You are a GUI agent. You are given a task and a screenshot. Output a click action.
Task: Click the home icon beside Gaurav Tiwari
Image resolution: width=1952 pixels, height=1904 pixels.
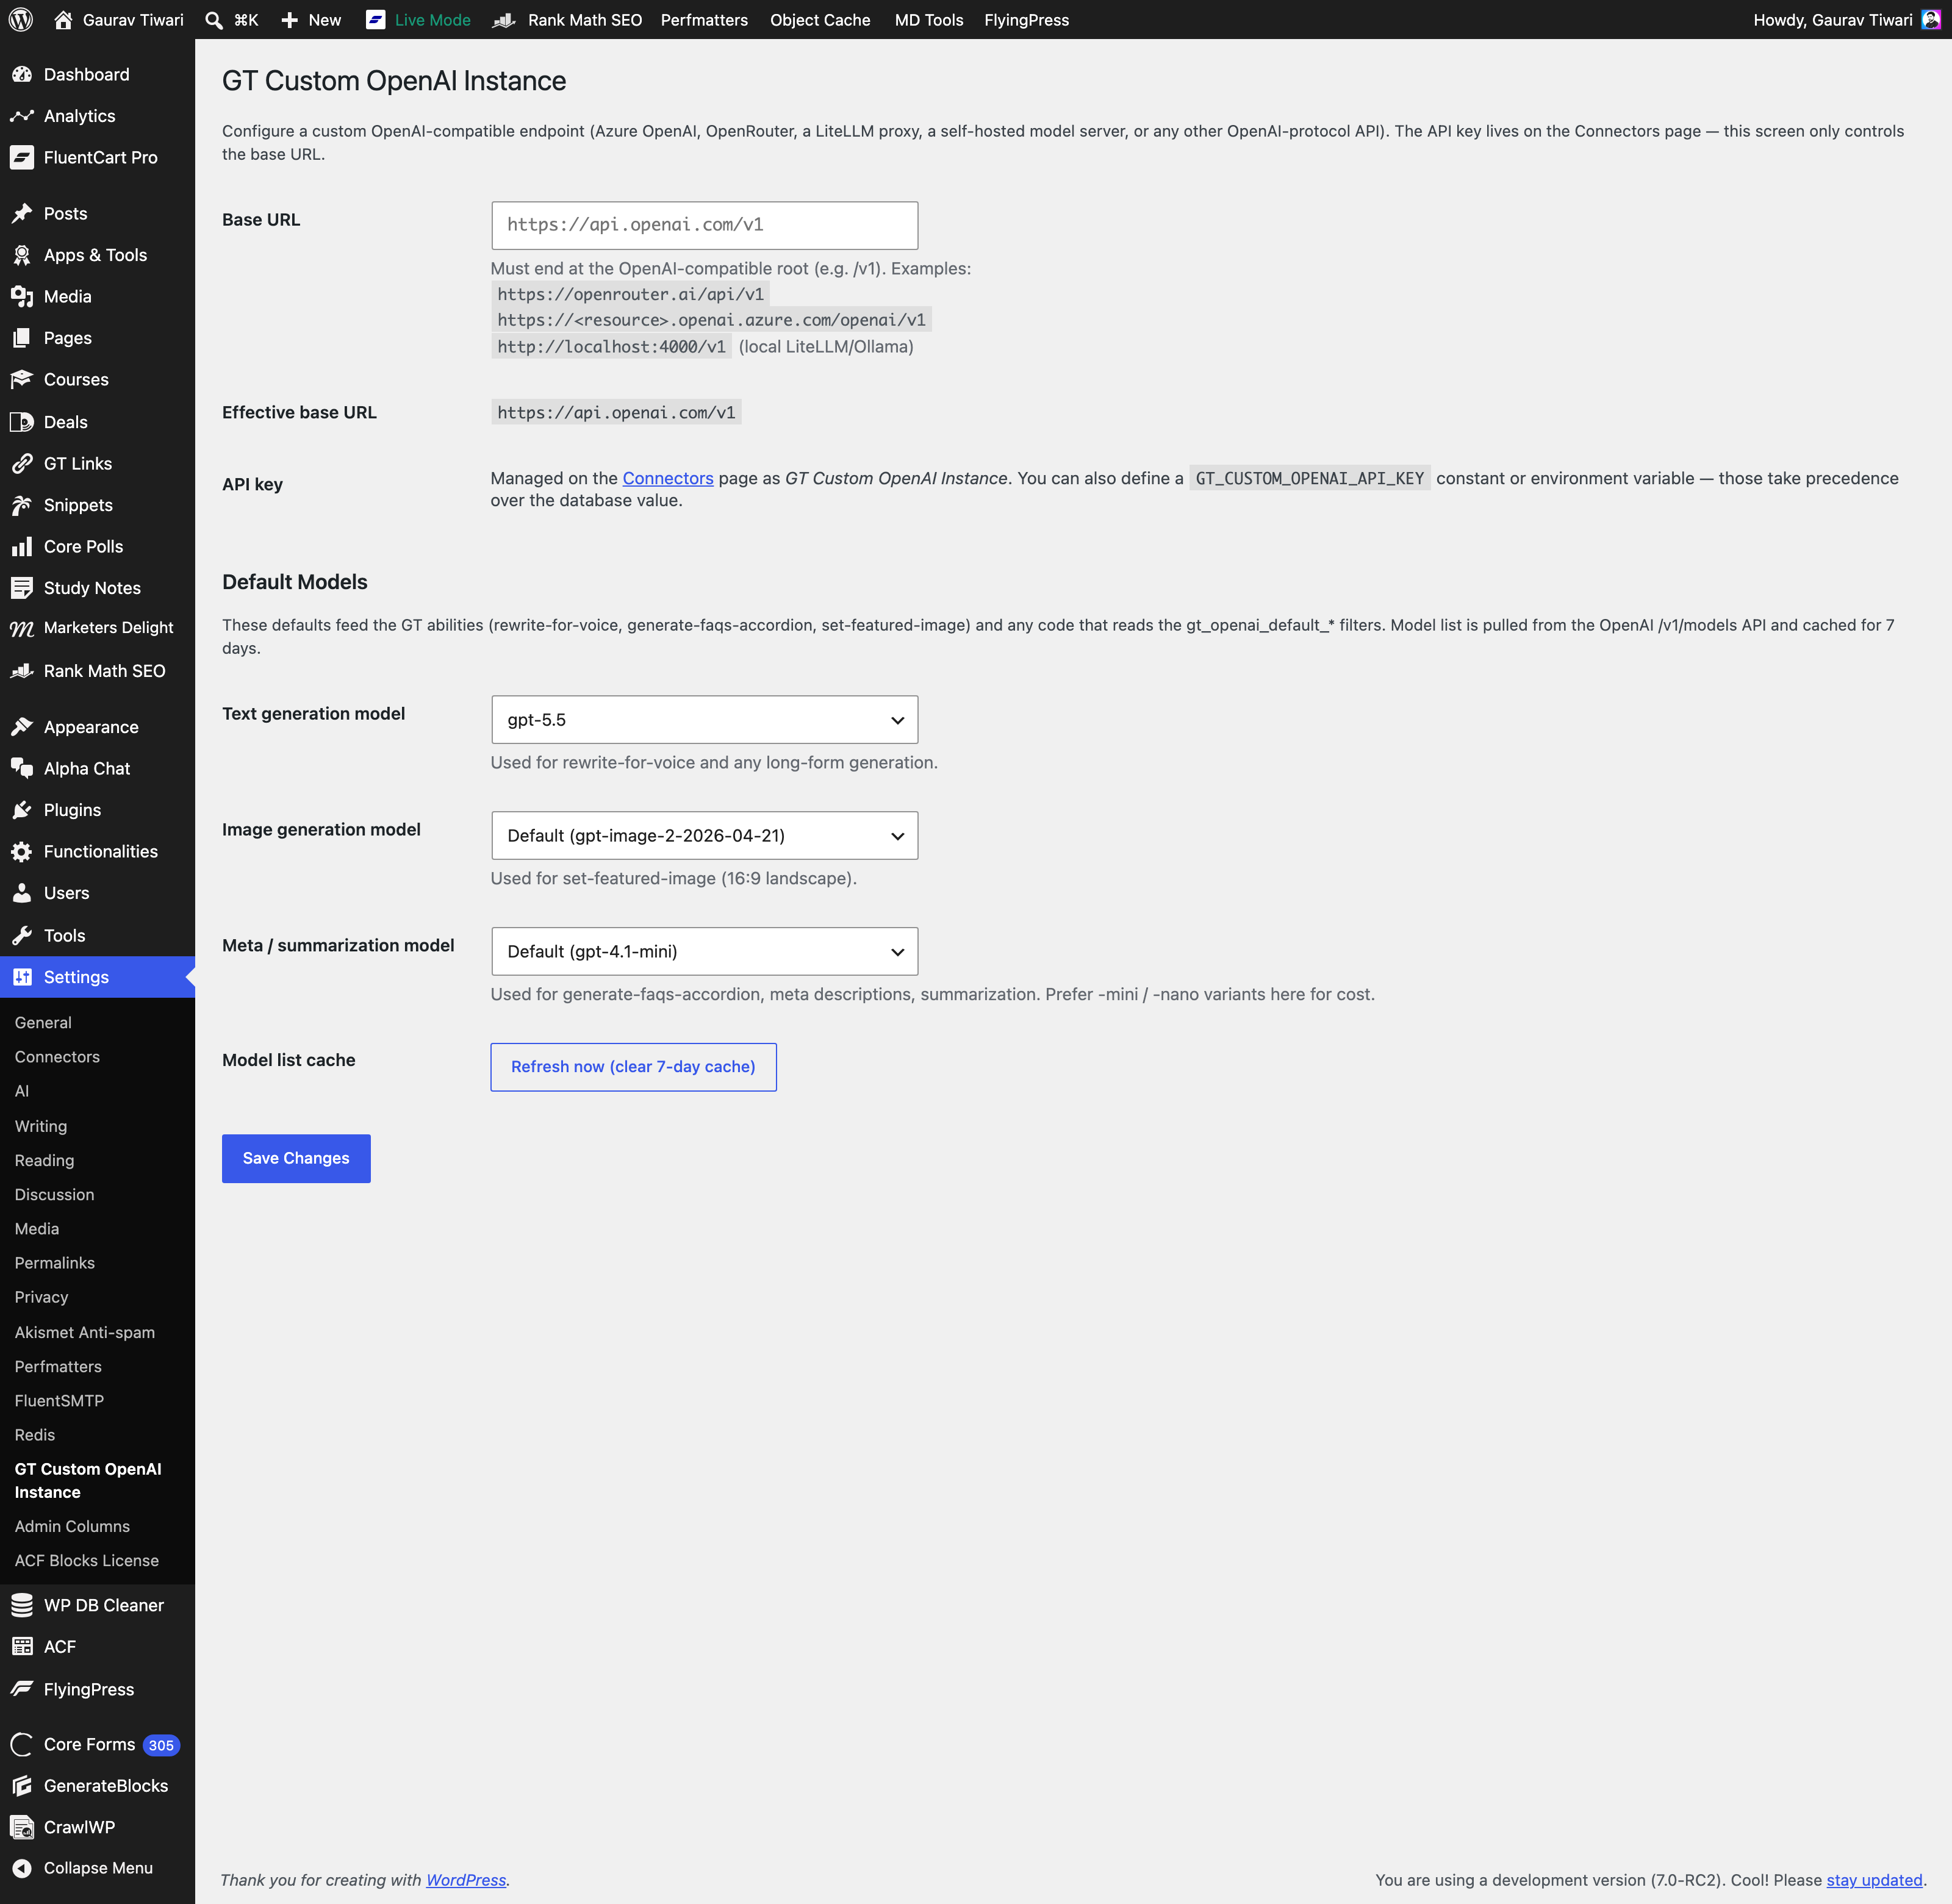[x=63, y=20]
